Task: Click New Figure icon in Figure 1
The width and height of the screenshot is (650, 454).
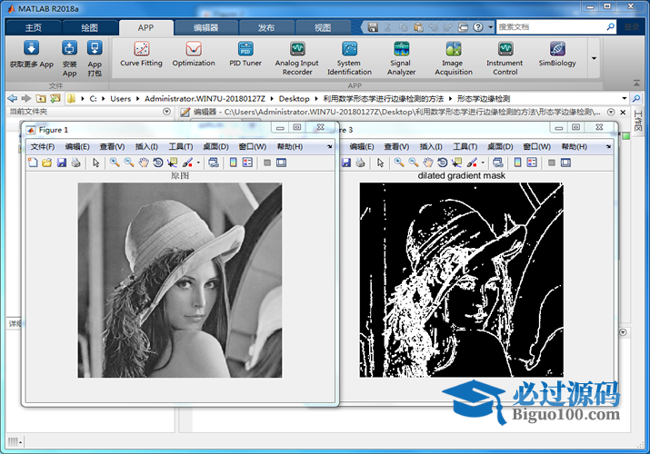Action: click(33, 163)
